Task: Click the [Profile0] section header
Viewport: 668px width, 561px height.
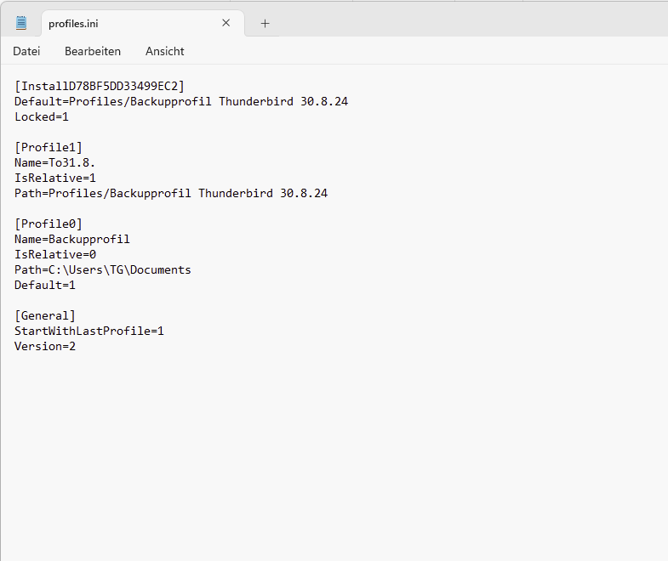Action: (49, 224)
